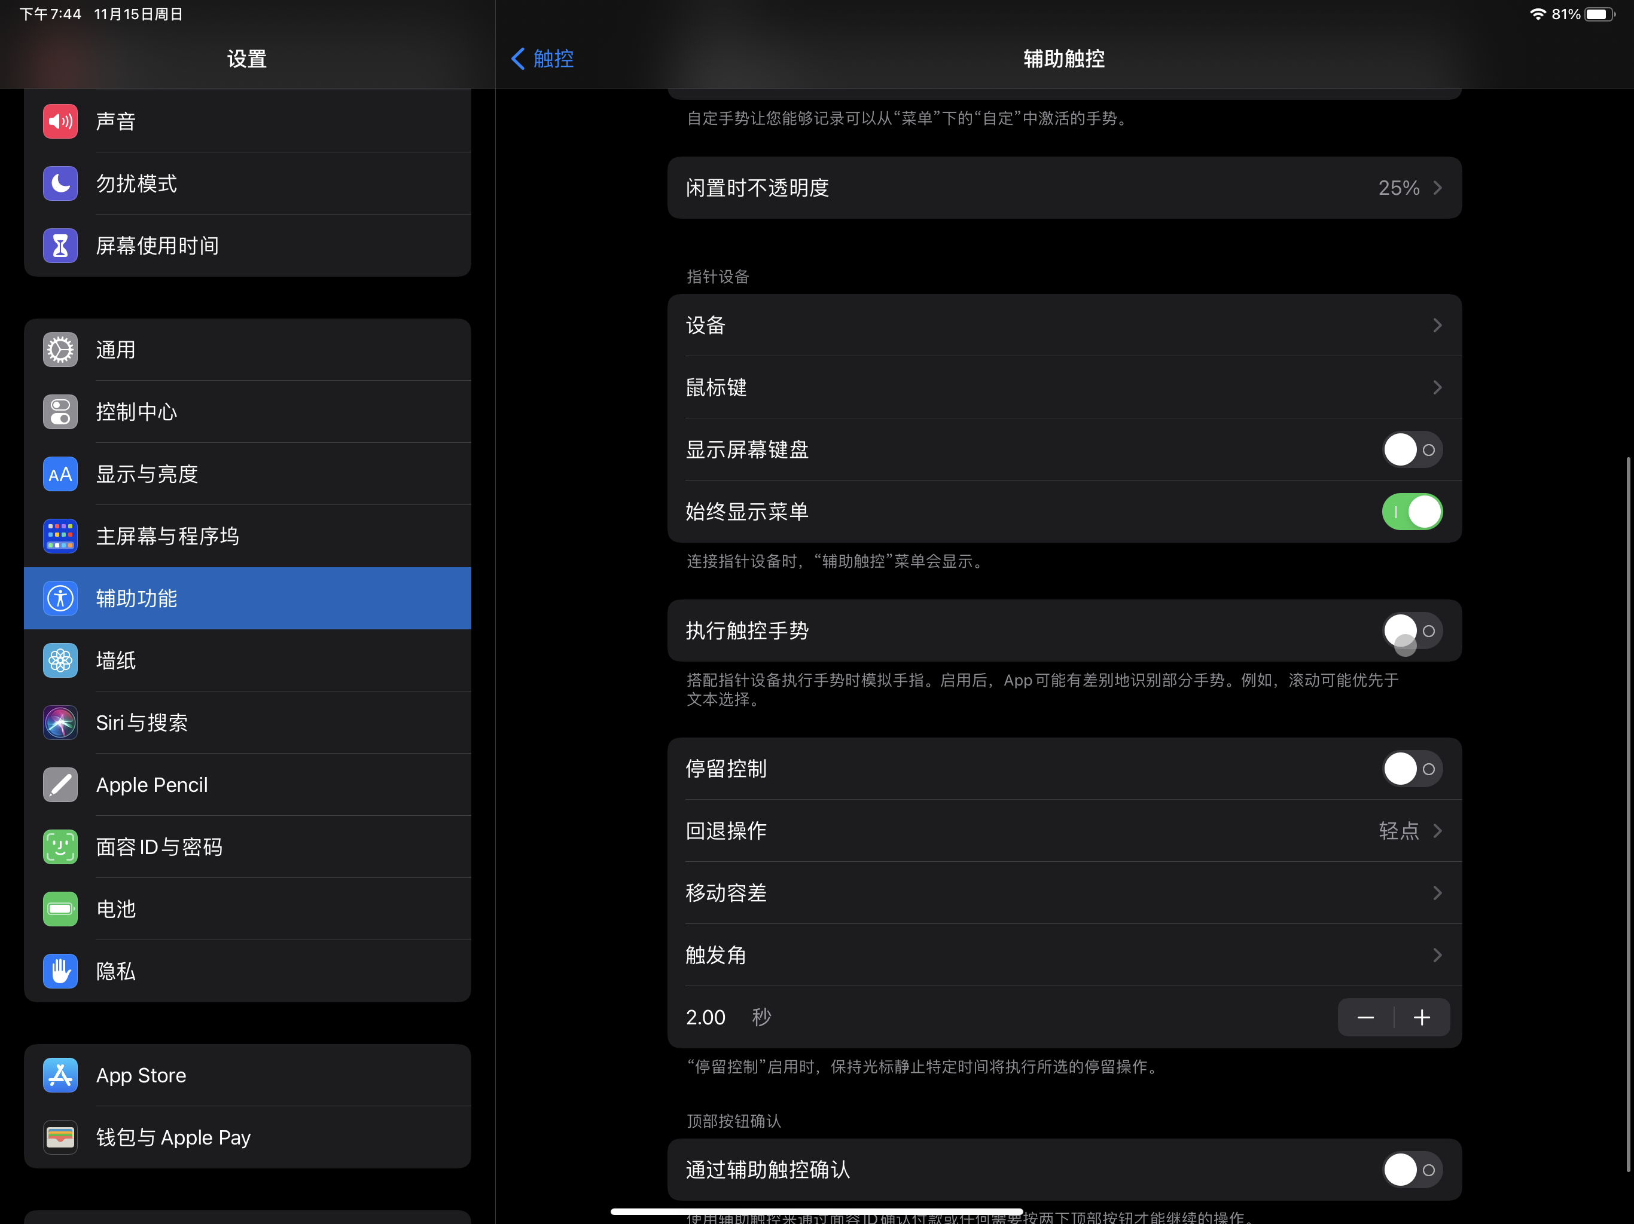The image size is (1634, 1224).
Task: Open Do Not Disturb moon icon
Action: click(x=60, y=183)
